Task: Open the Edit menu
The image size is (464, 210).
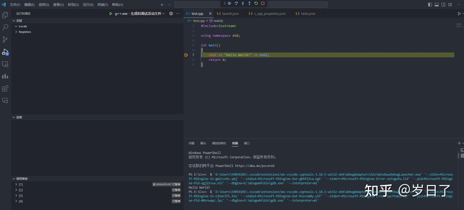Action: (x=29, y=5)
